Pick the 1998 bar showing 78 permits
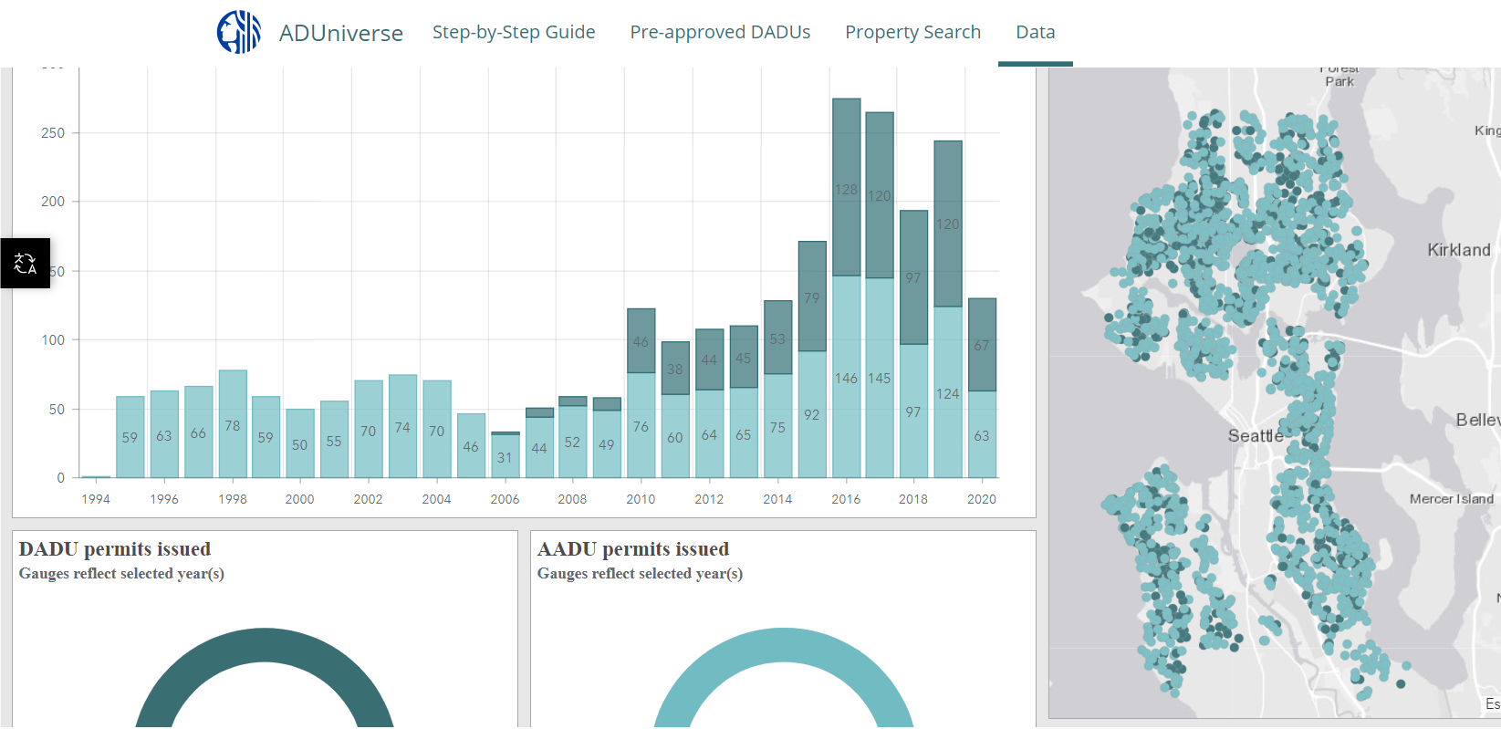This screenshot has width=1501, height=729. click(233, 424)
